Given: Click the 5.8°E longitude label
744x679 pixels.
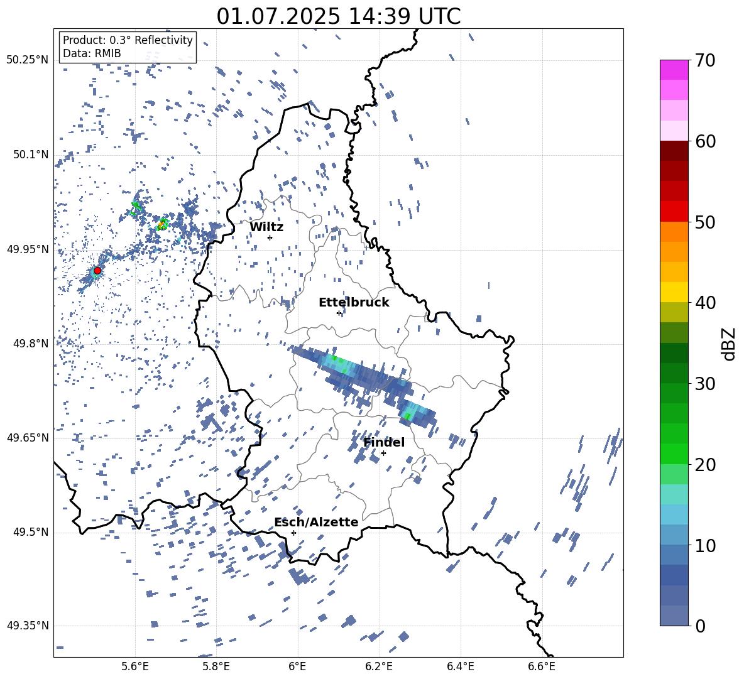Looking at the screenshot, I should (x=216, y=666).
